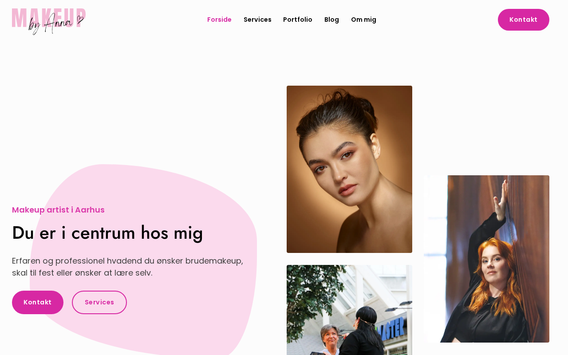Click the Makeup by Anna logo
This screenshot has width=568, height=355.
click(49, 21)
